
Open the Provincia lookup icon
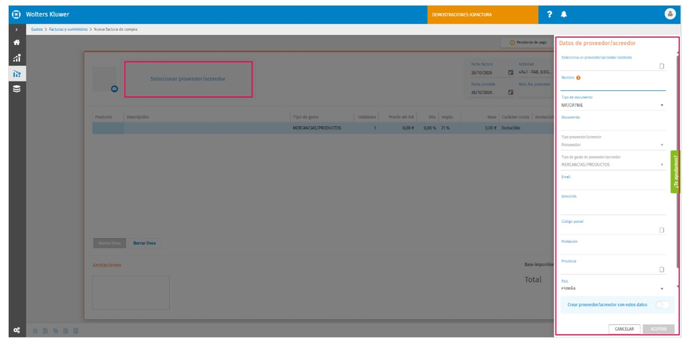(662, 270)
